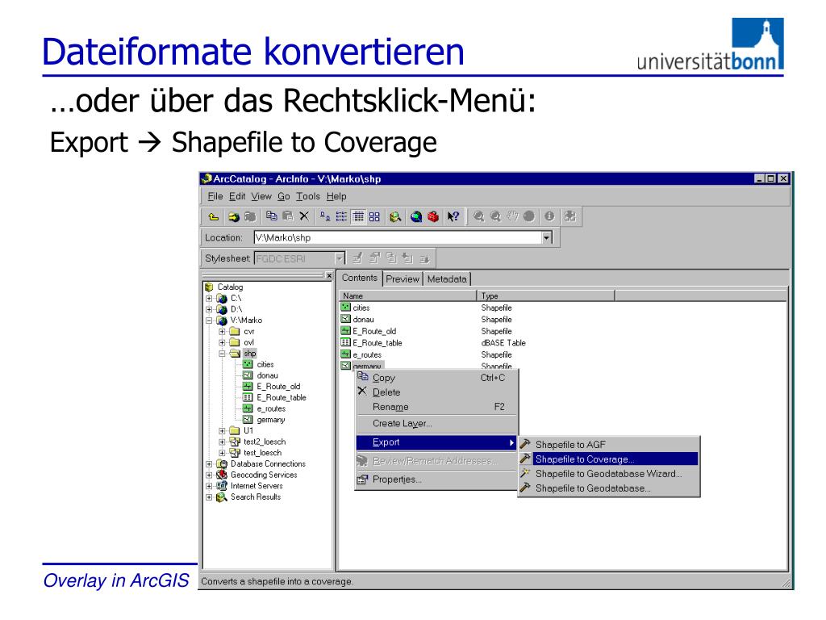Viewport: 826px width, 620px height.
Task: Expand the Internet Servers node
Action: click(209, 486)
